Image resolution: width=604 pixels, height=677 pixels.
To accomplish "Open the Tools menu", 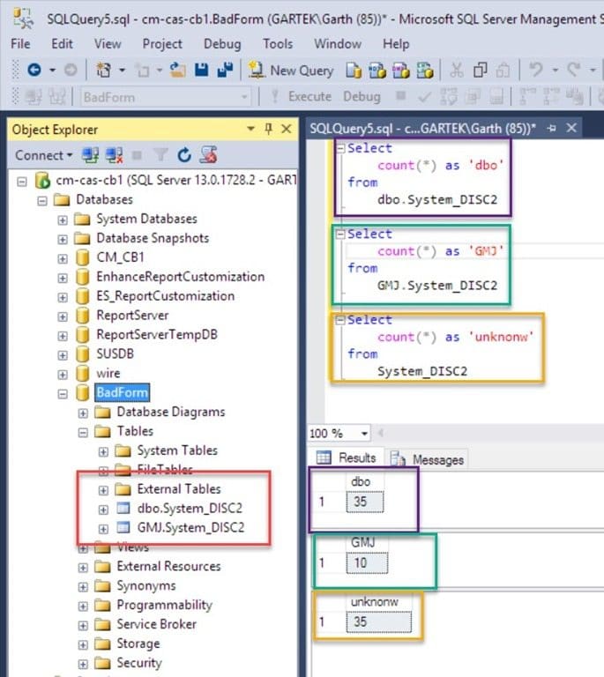I will tap(278, 44).
